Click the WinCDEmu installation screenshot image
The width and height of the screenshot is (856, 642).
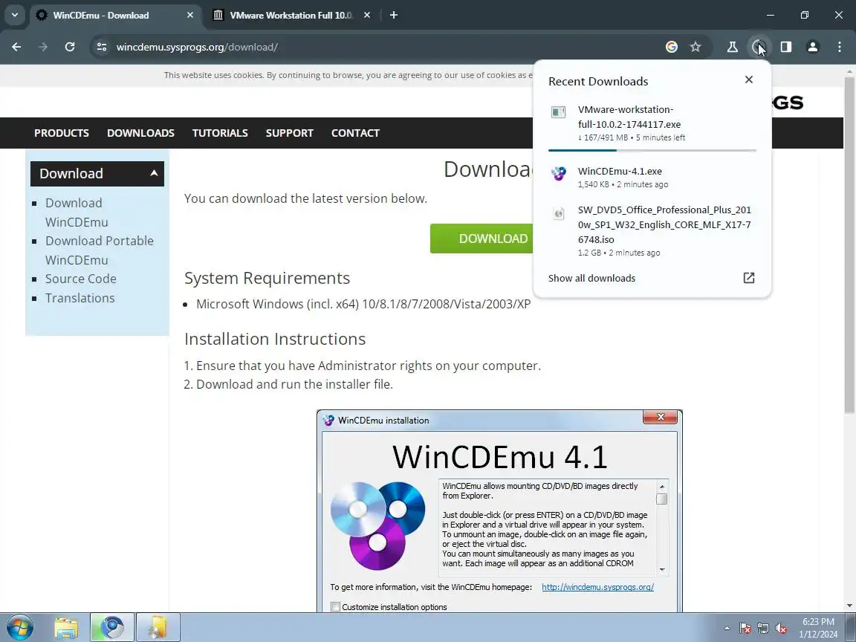click(x=499, y=511)
